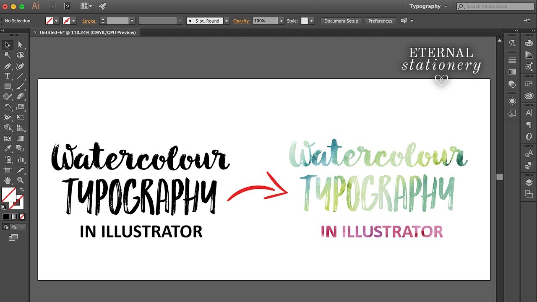Select the Curvature tool
The image size is (537, 302).
(20, 66)
